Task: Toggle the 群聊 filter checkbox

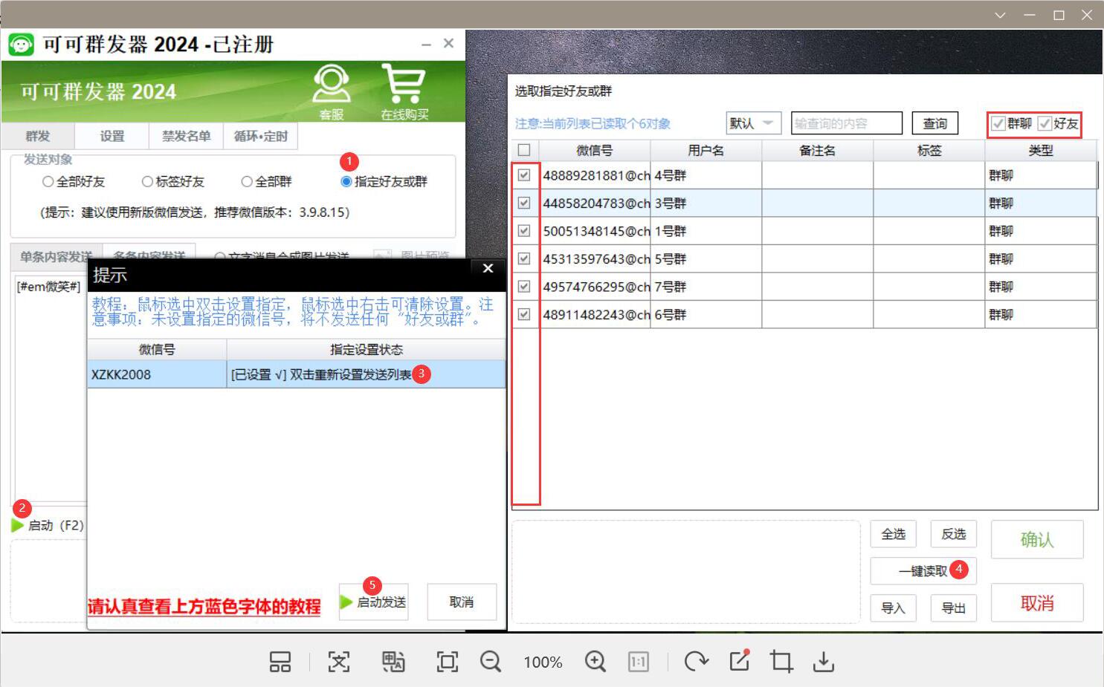Action: [998, 123]
